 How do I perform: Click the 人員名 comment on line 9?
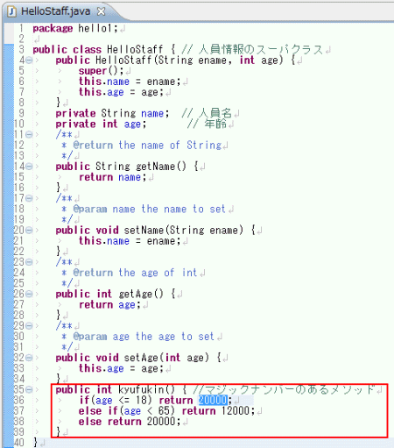207,113
